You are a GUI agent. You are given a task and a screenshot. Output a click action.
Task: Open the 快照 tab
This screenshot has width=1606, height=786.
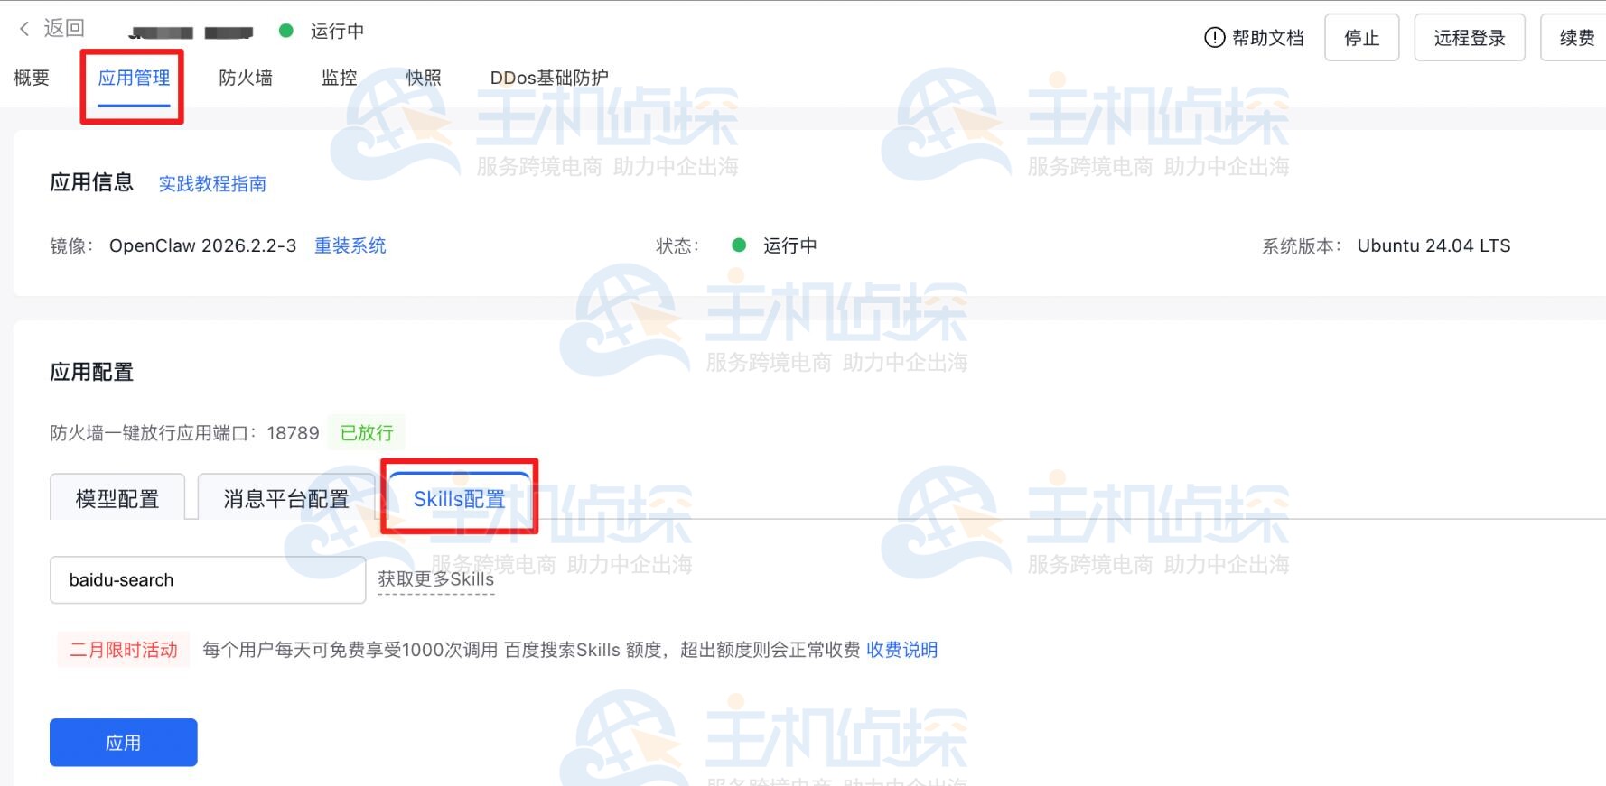(x=424, y=78)
